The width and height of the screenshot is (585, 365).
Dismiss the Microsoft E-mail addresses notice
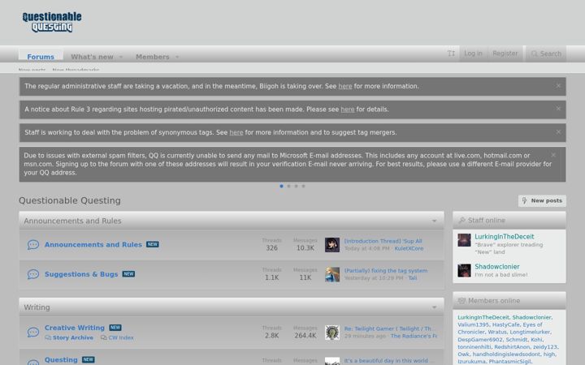click(553, 155)
